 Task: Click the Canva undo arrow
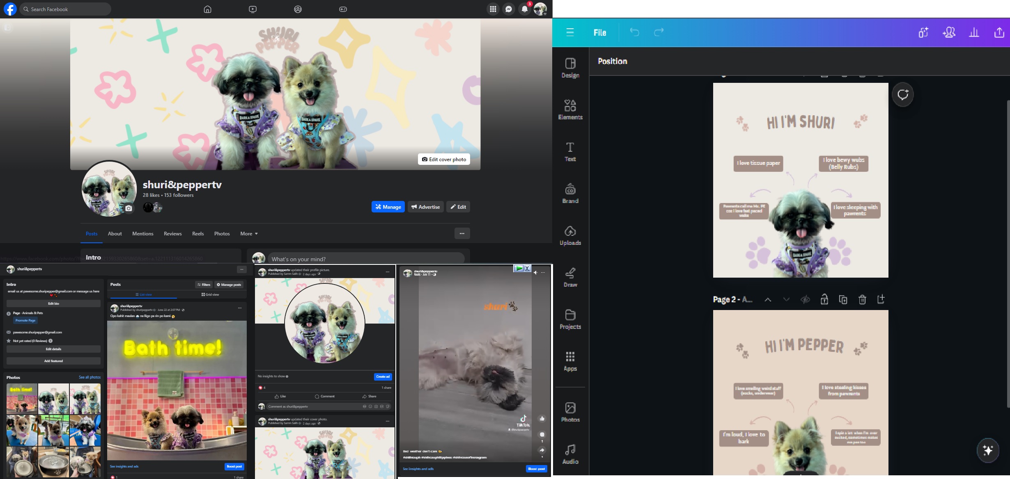[634, 32]
